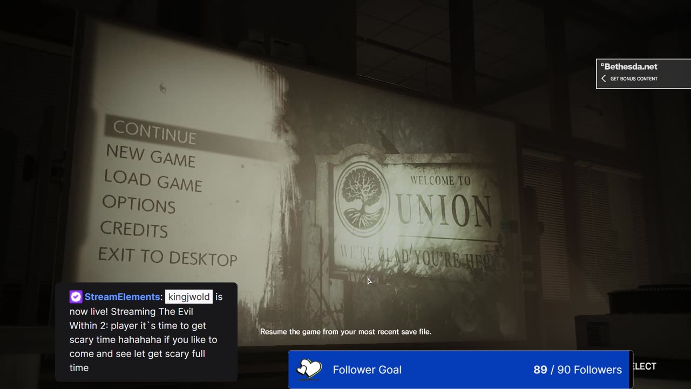The width and height of the screenshot is (691, 389).
Task: Click the GET BONUS CONTENT back arrow
Action: [604, 79]
